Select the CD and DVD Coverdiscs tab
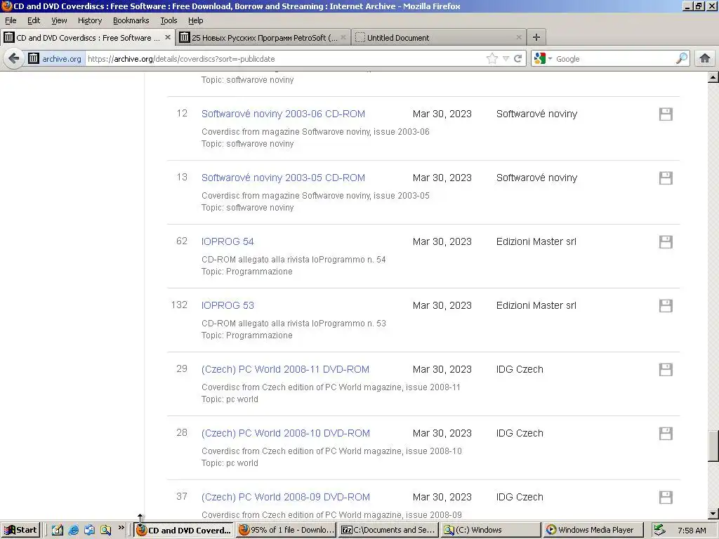 pyautogui.click(x=87, y=38)
